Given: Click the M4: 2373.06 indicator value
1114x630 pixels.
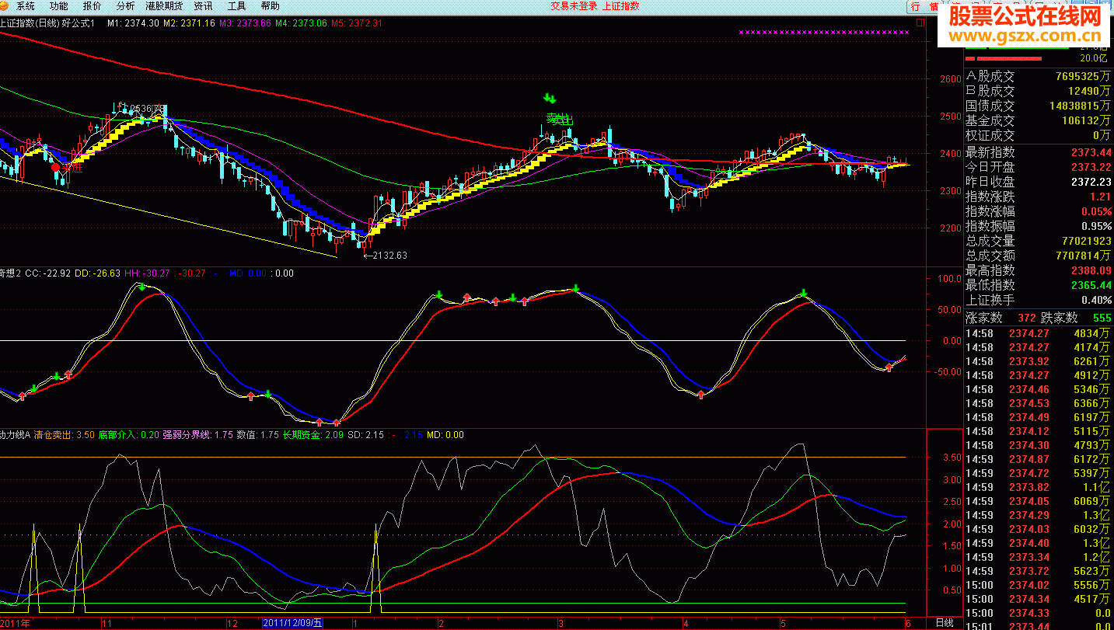Looking at the screenshot, I should (301, 23).
